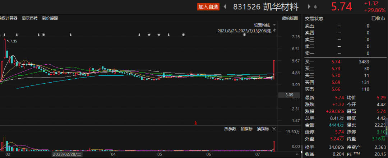Expand dropdown arrow next to 设置均线
The height and width of the screenshot is (158, 388).
click(274, 25)
